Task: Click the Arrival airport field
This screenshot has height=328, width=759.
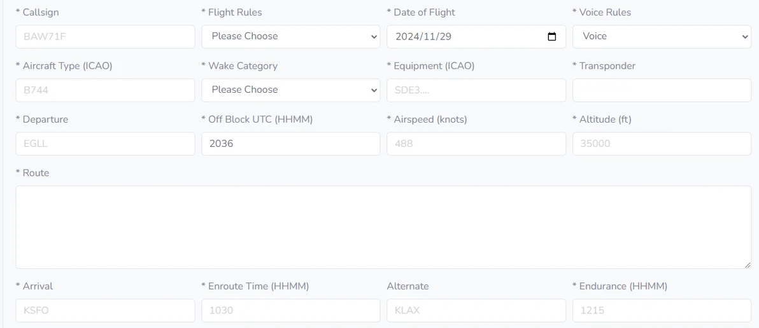Action: 105,310
